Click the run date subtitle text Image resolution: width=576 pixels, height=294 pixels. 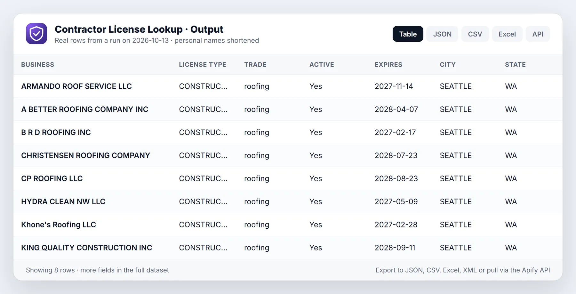[157, 40]
